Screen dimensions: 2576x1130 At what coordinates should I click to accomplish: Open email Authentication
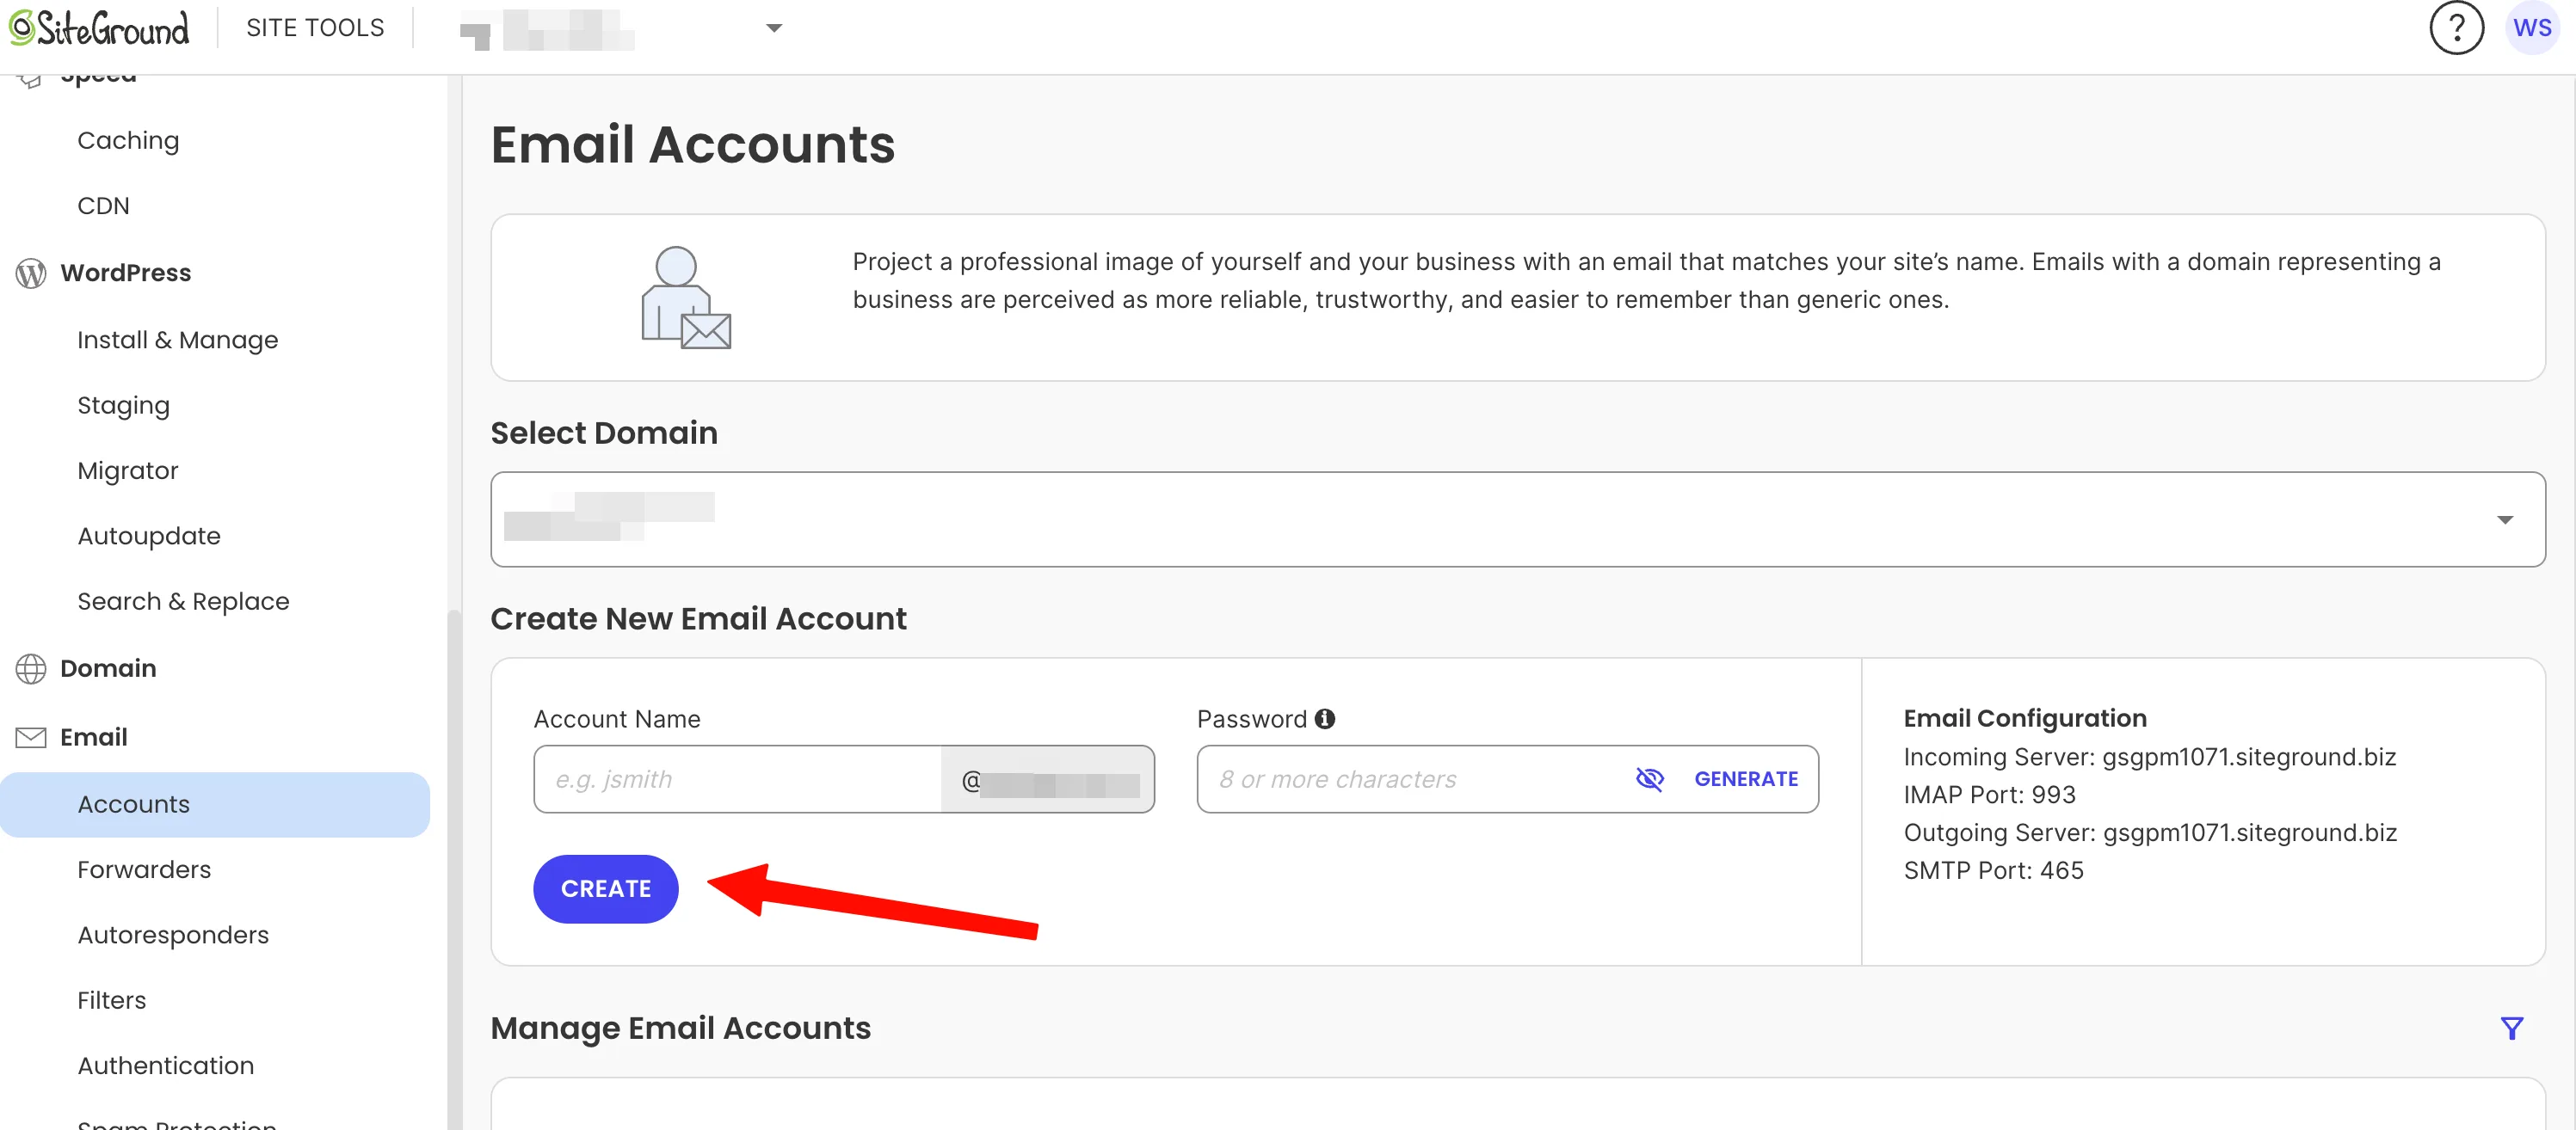166,1066
